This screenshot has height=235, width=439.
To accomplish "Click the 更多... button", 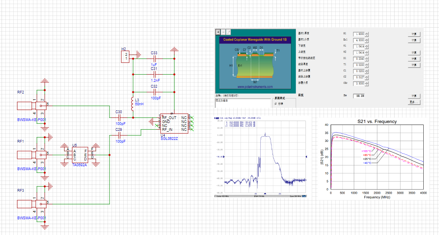I will pos(414,102).
